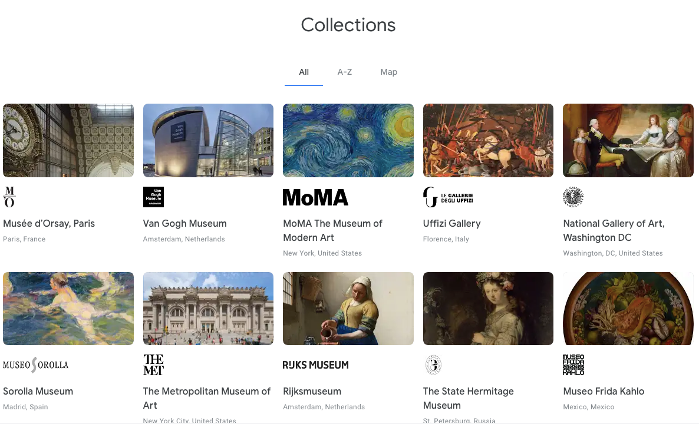Click the Met building facade thumbnail

[x=208, y=308]
